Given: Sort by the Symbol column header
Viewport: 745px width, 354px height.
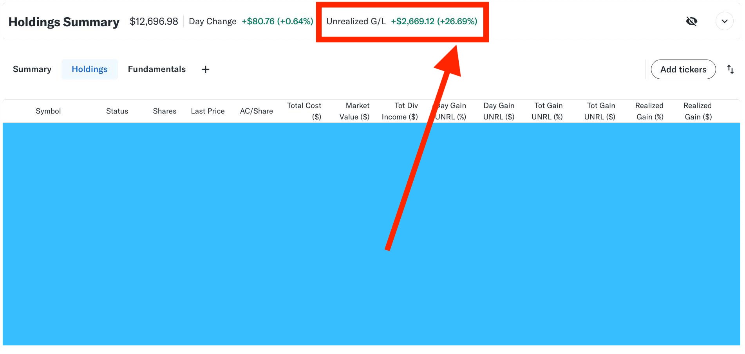Looking at the screenshot, I should (x=48, y=111).
